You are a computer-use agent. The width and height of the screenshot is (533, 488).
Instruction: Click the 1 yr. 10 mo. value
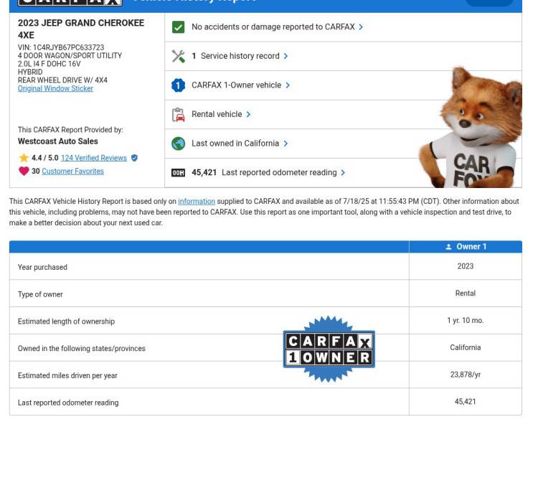466,320
